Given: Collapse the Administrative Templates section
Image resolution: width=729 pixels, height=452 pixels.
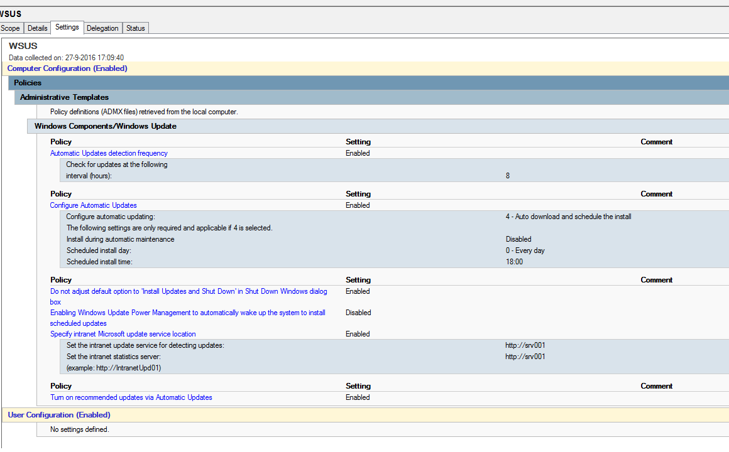Looking at the screenshot, I should pyautogui.click(x=64, y=97).
